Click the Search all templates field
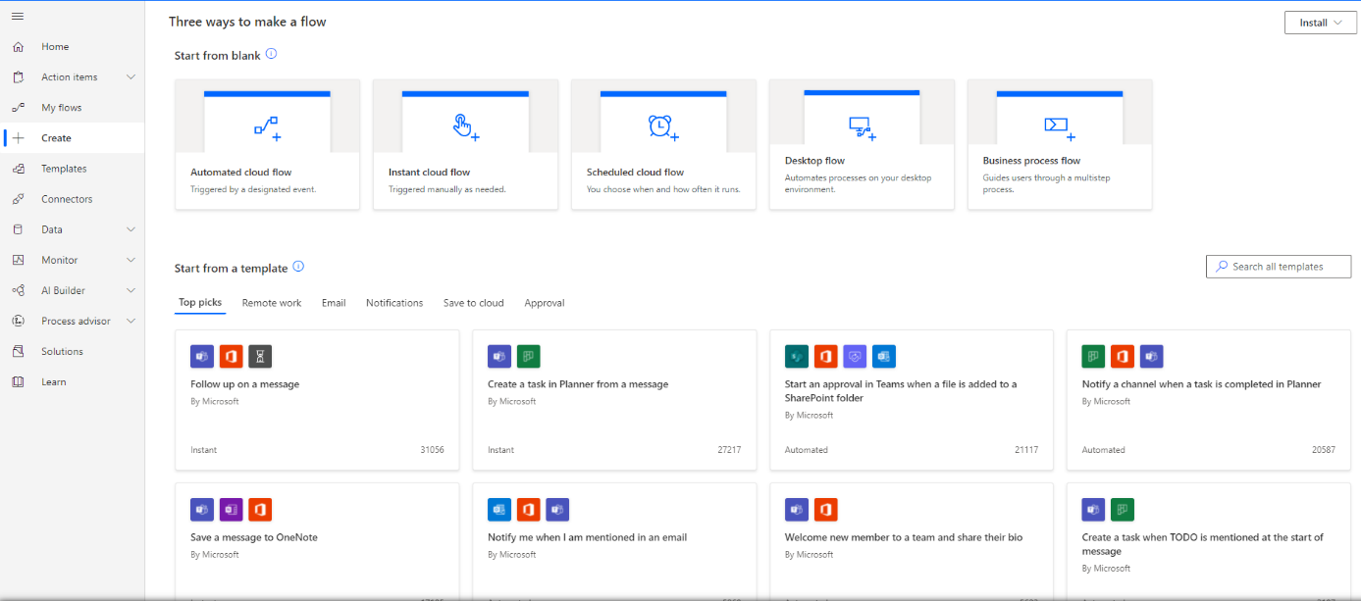The height and width of the screenshot is (601, 1361). (1279, 267)
